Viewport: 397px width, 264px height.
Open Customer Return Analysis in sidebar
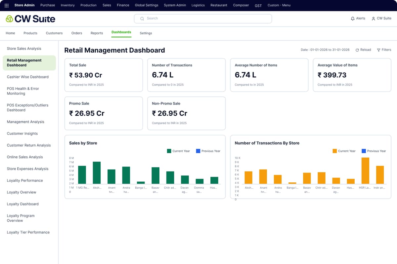click(29, 145)
